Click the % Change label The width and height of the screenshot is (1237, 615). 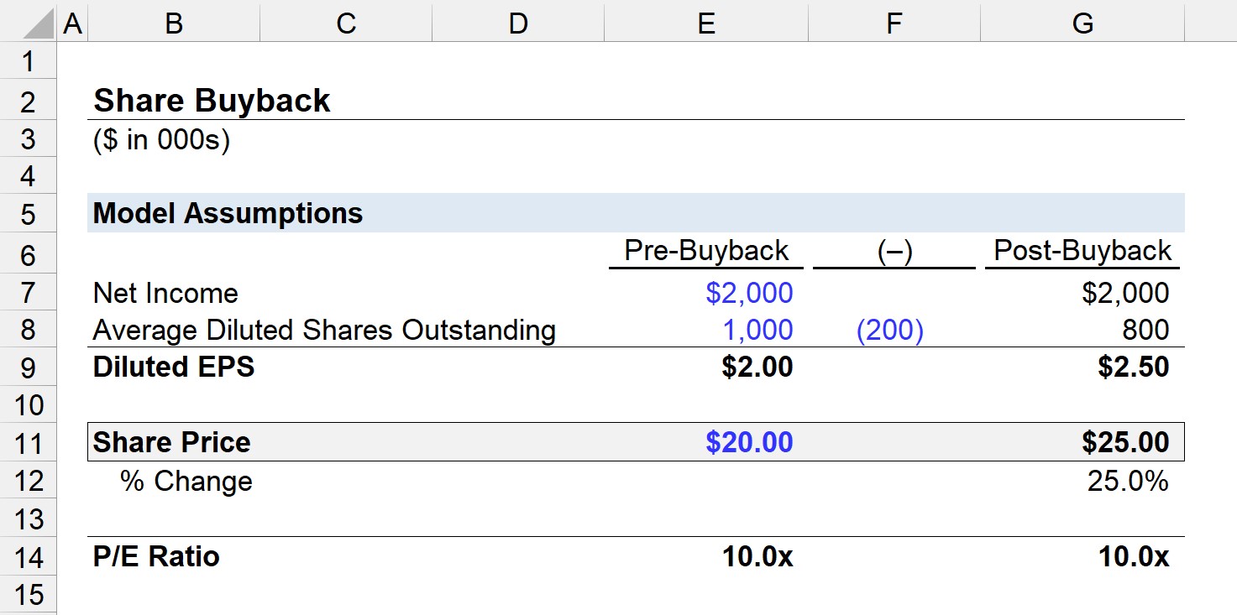(186, 482)
